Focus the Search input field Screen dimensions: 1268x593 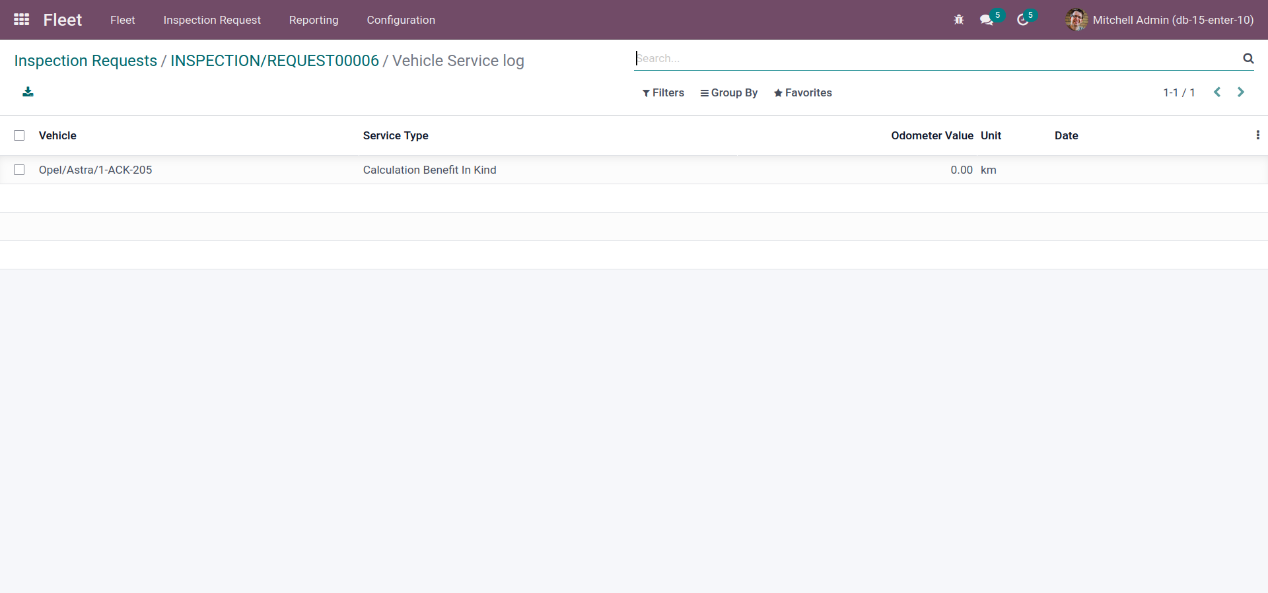coord(938,58)
